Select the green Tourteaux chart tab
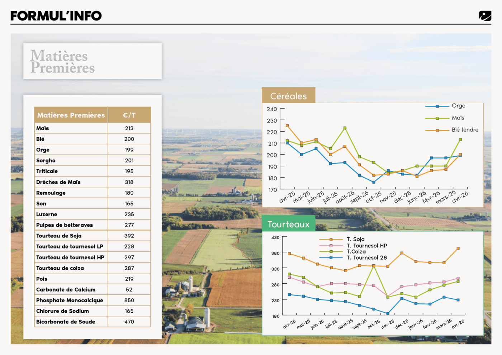The image size is (502, 355). (289, 224)
